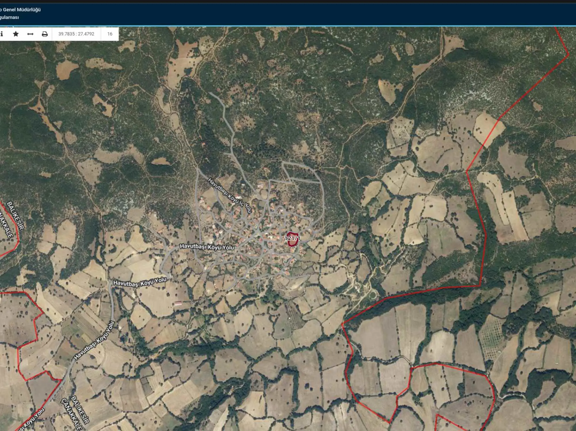Open favorites with the star icon
The height and width of the screenshot is (431, 576).
point(16,34)
